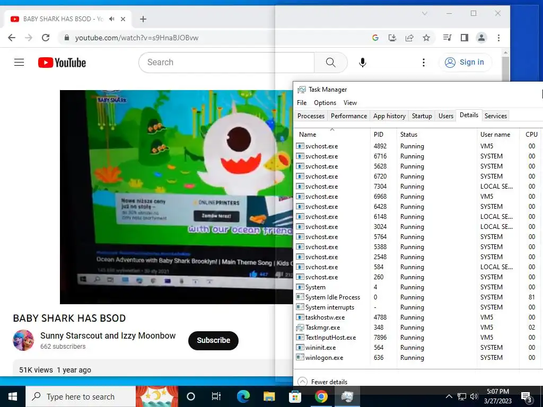Viewport: 543px width, 407px height.
Task: Bookmark this page with the star icon
Action: tap(426, 38)
